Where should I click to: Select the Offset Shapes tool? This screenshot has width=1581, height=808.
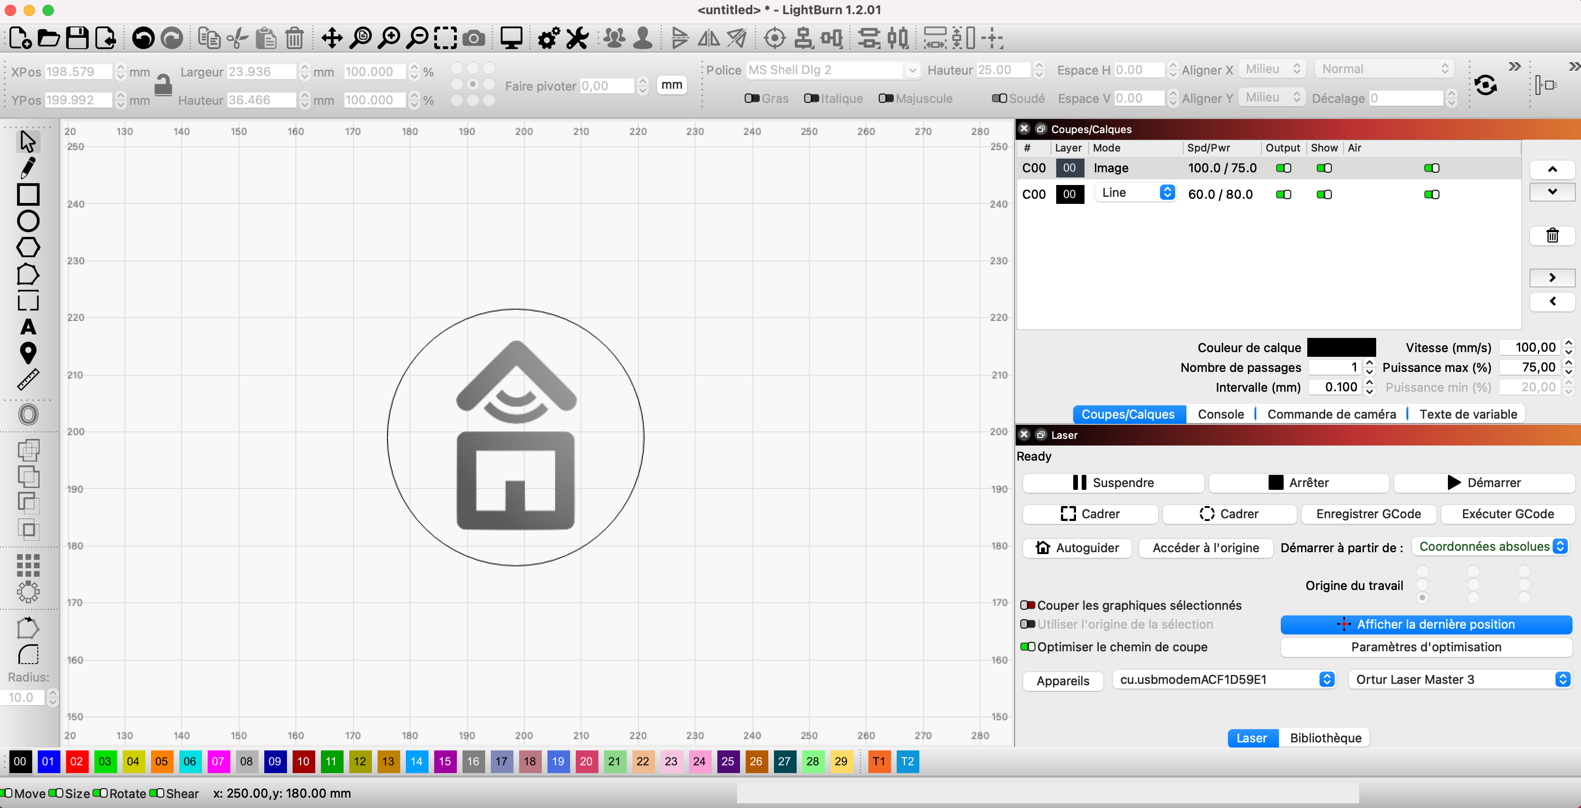(x=28, y=414)
